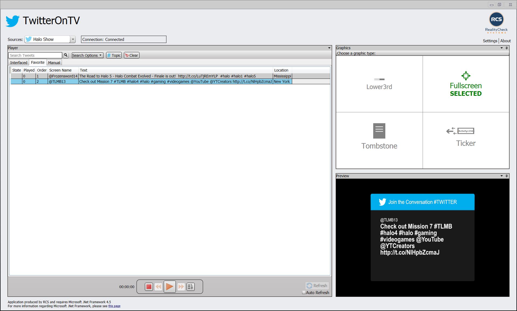
Task: Expand the Graphics panel menu arrow
Action: pos(501,48)
